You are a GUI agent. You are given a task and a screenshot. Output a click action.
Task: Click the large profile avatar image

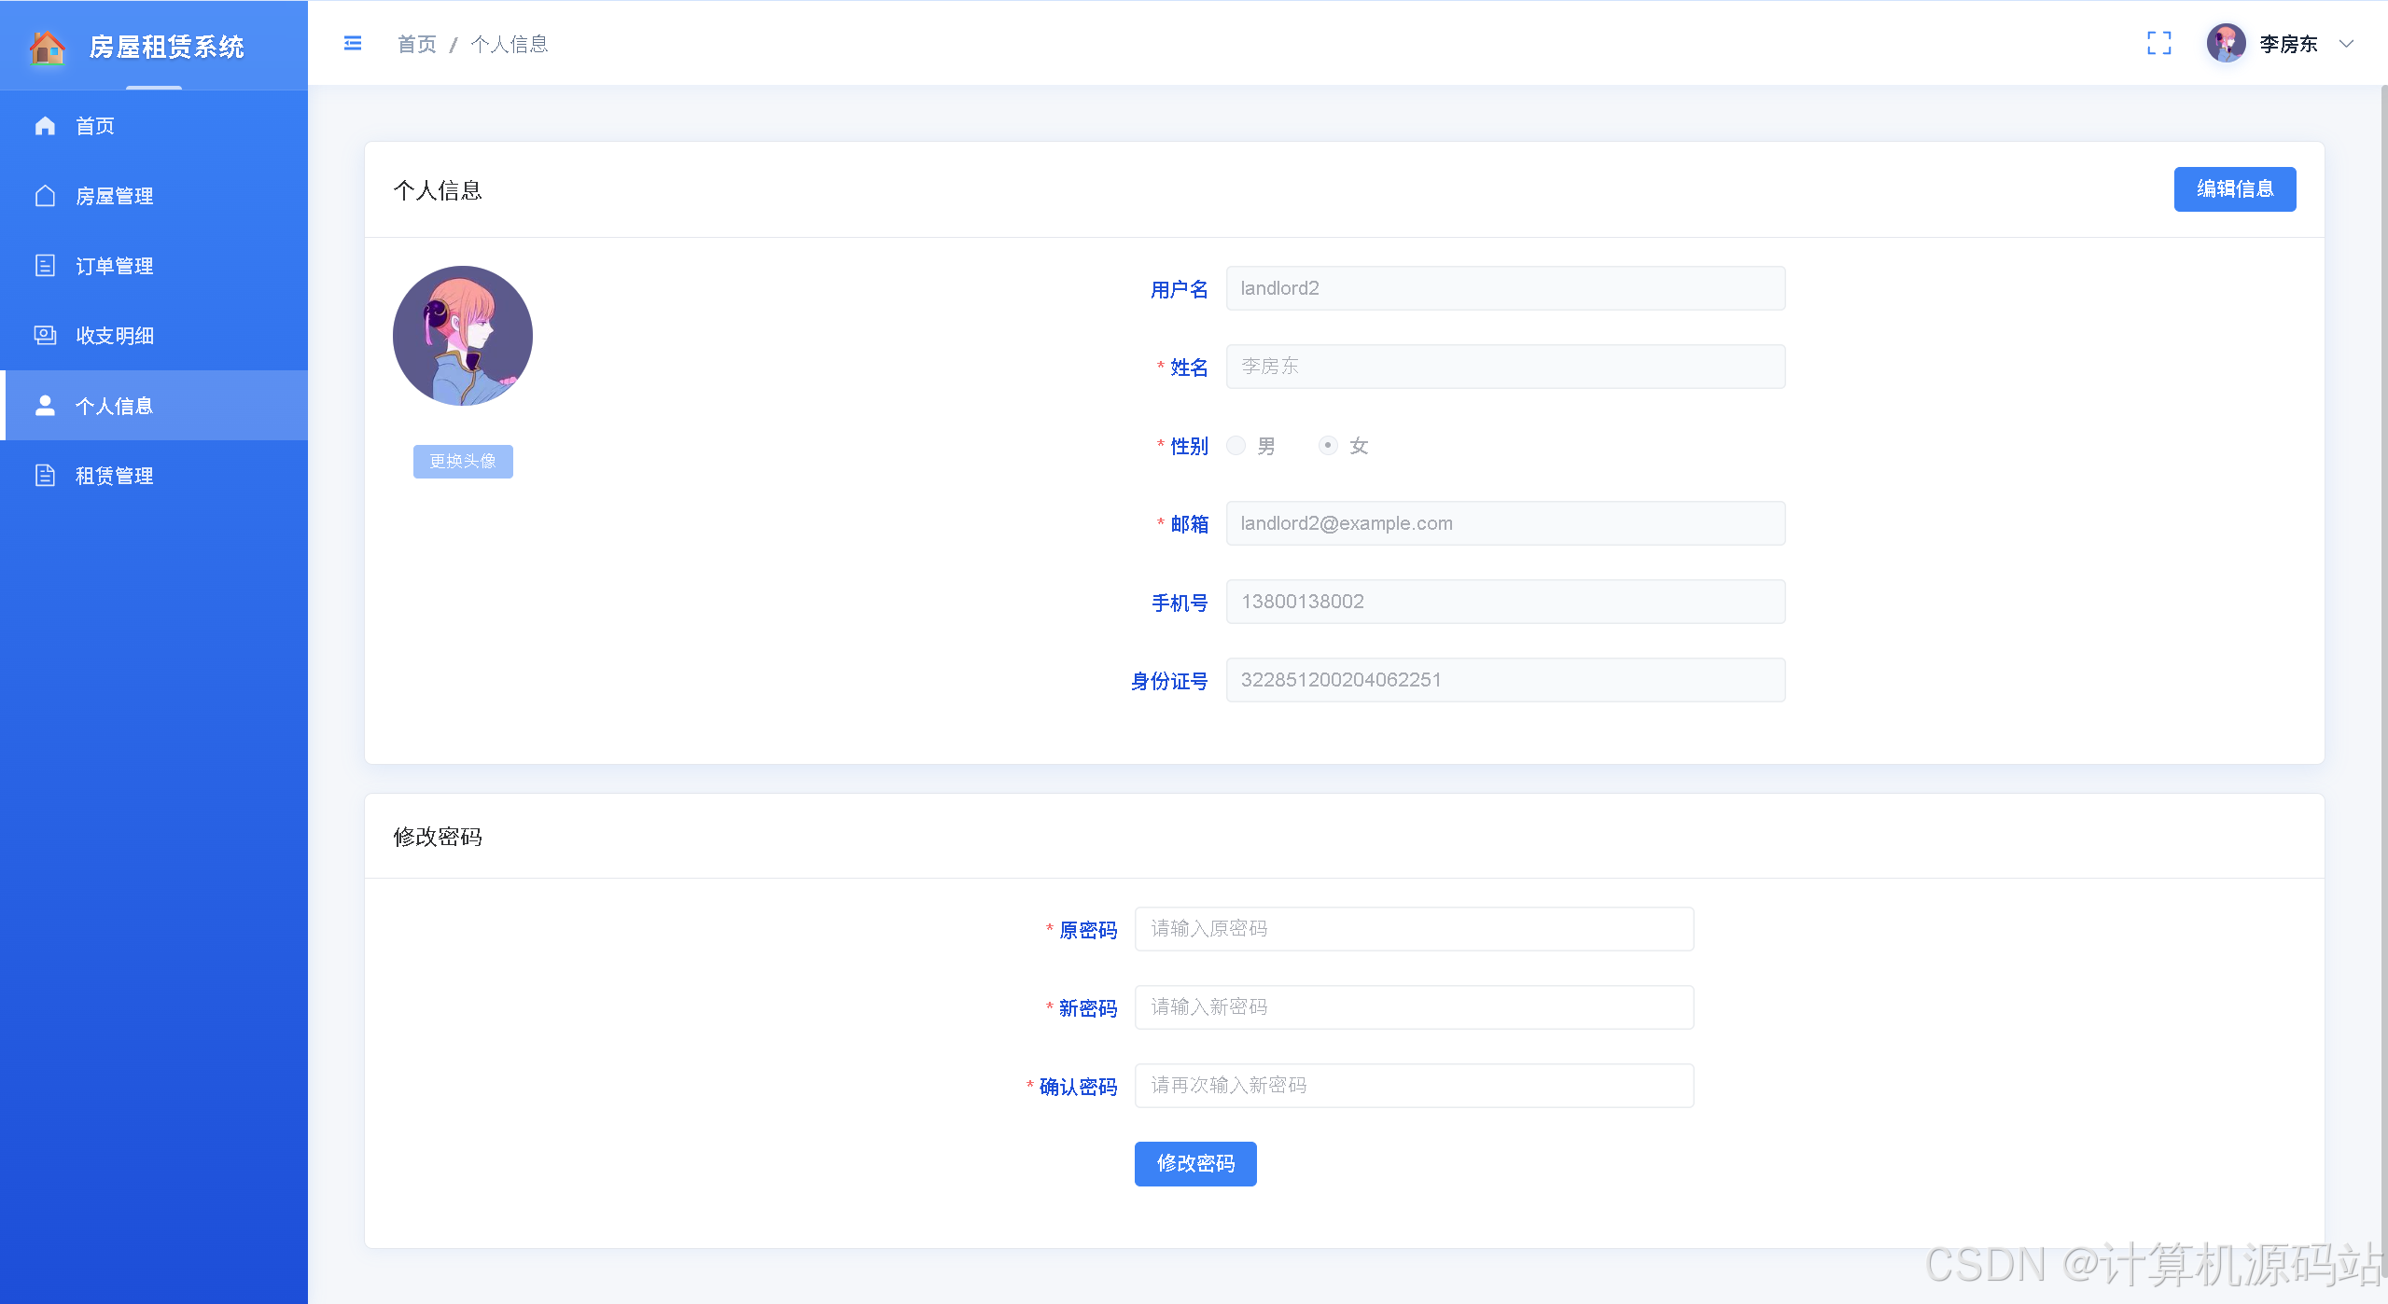coord(463,336)
